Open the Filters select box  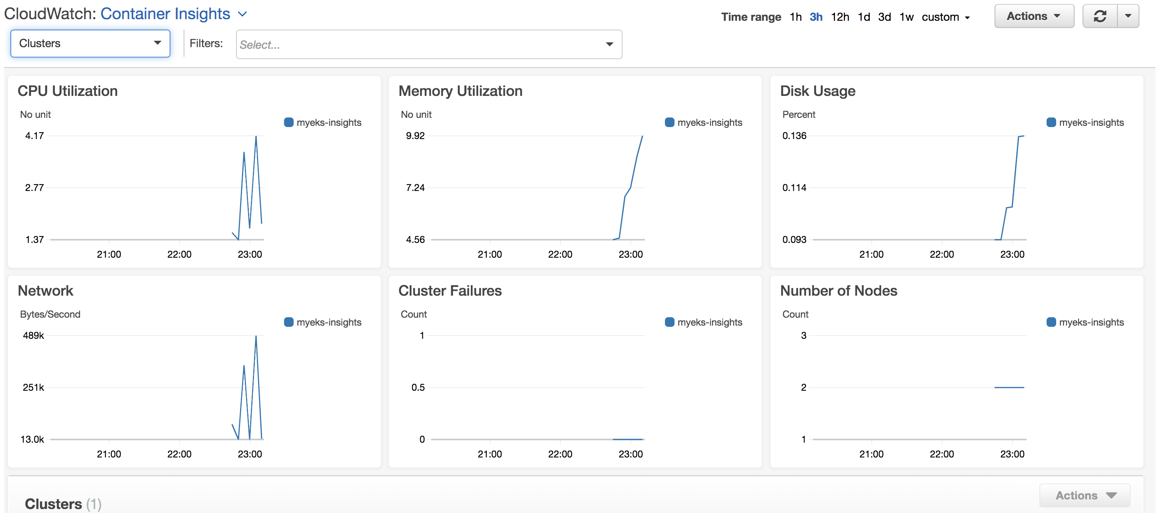[x=429, y=44]
